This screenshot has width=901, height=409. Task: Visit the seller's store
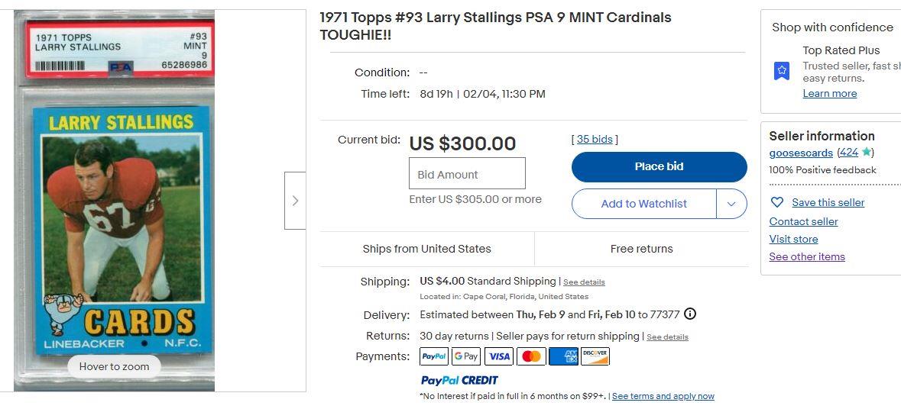pyautogui.click(x=793, y=239)
